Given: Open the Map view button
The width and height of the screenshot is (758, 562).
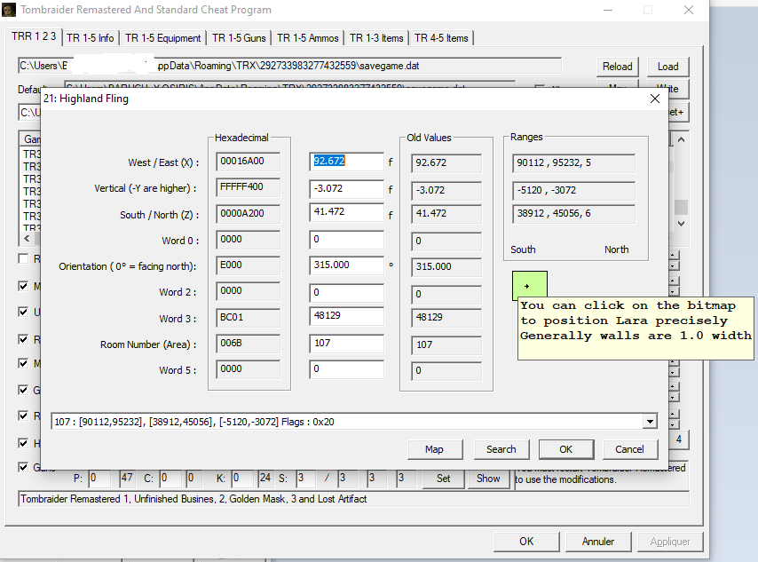Looking at the screenshot, I should [435, 449].
